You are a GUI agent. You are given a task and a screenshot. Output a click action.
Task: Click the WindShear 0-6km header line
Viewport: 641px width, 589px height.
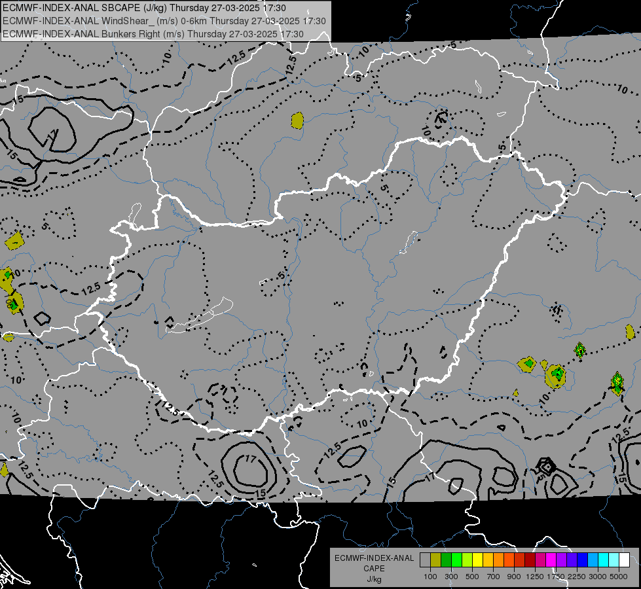(164, 21)
